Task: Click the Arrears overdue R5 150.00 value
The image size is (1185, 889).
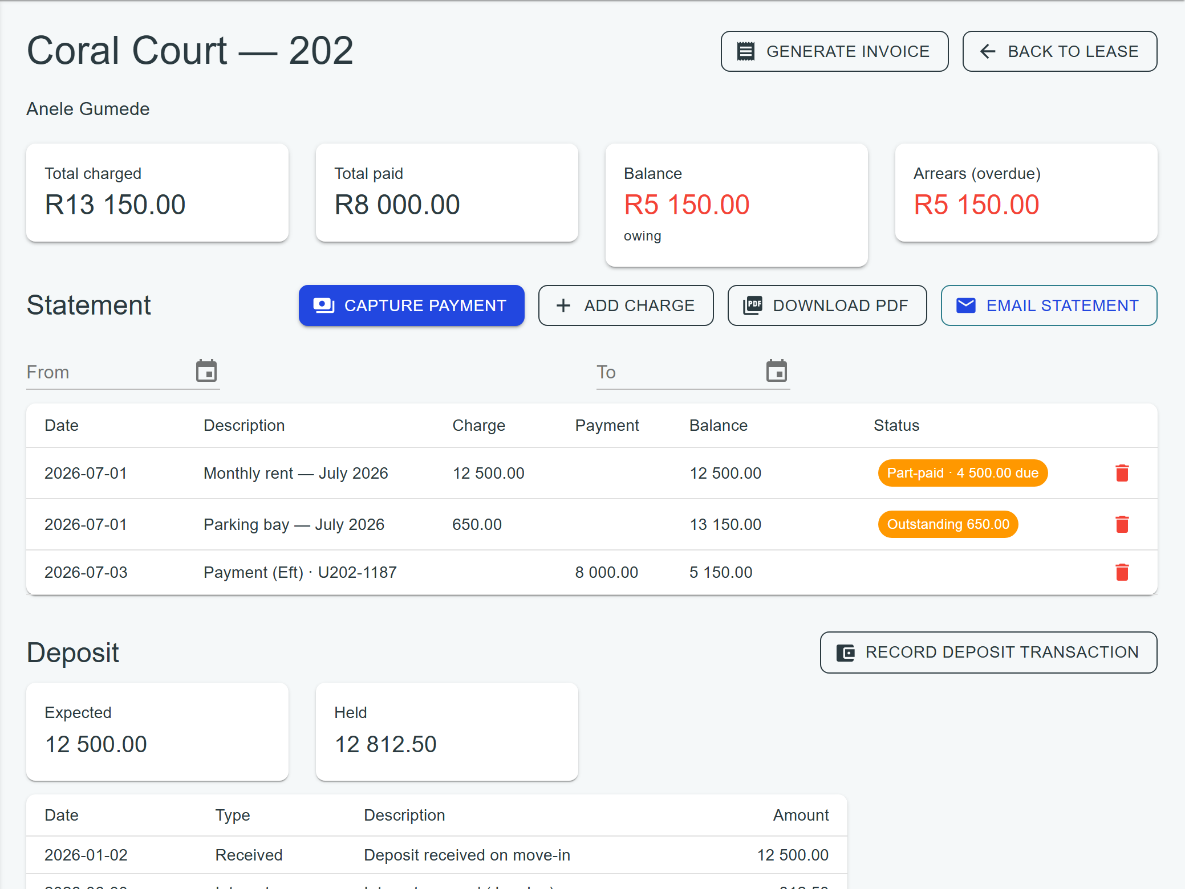Action: [976, 205]
